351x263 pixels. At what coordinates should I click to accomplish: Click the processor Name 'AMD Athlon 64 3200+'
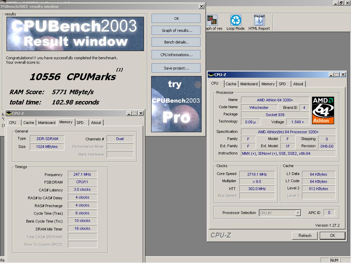click(275, 100)
